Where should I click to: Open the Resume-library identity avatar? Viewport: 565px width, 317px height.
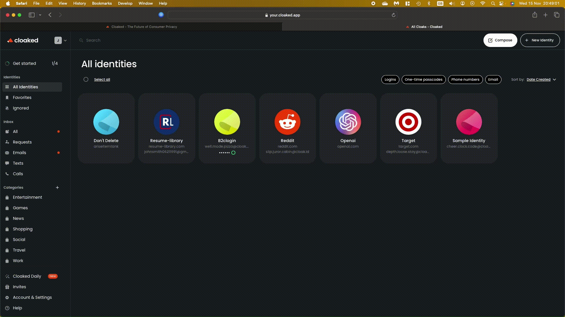[x=167, y=122]
